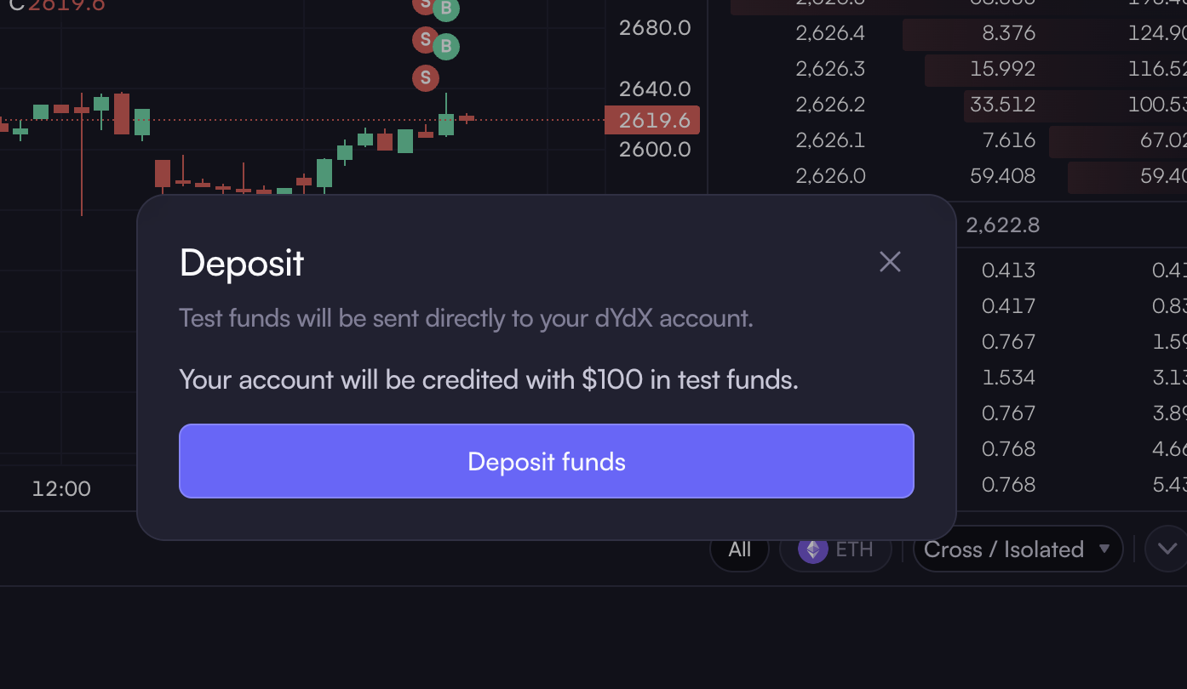
Task: Click the 2640.0 price axis label
Action: point(655,88)
